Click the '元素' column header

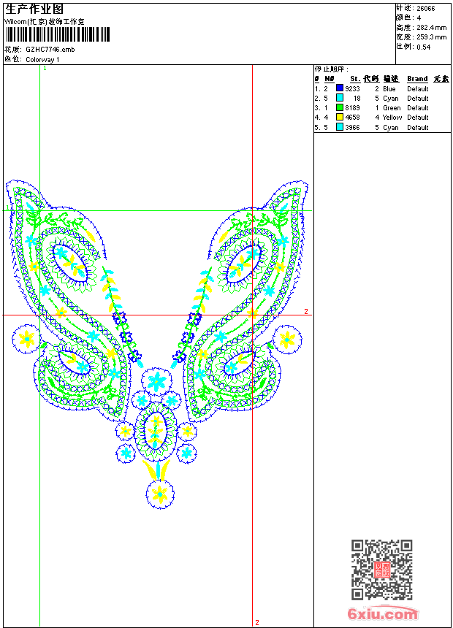(x=441, y=79)
